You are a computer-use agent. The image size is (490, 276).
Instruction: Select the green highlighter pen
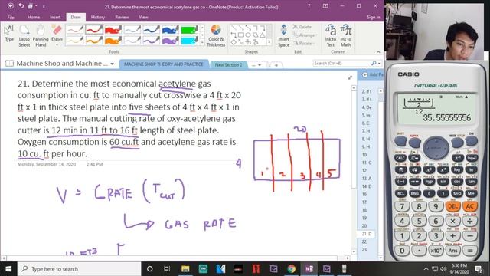click(189, 30)
